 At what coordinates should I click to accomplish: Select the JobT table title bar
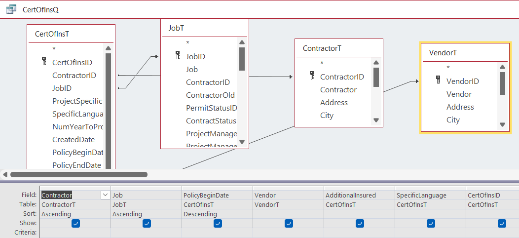[205, 28]
